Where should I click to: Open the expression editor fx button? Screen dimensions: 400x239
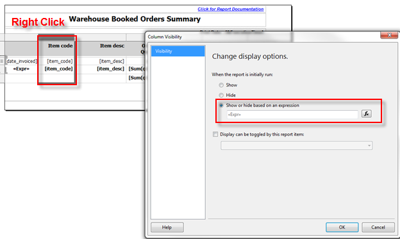366,114
